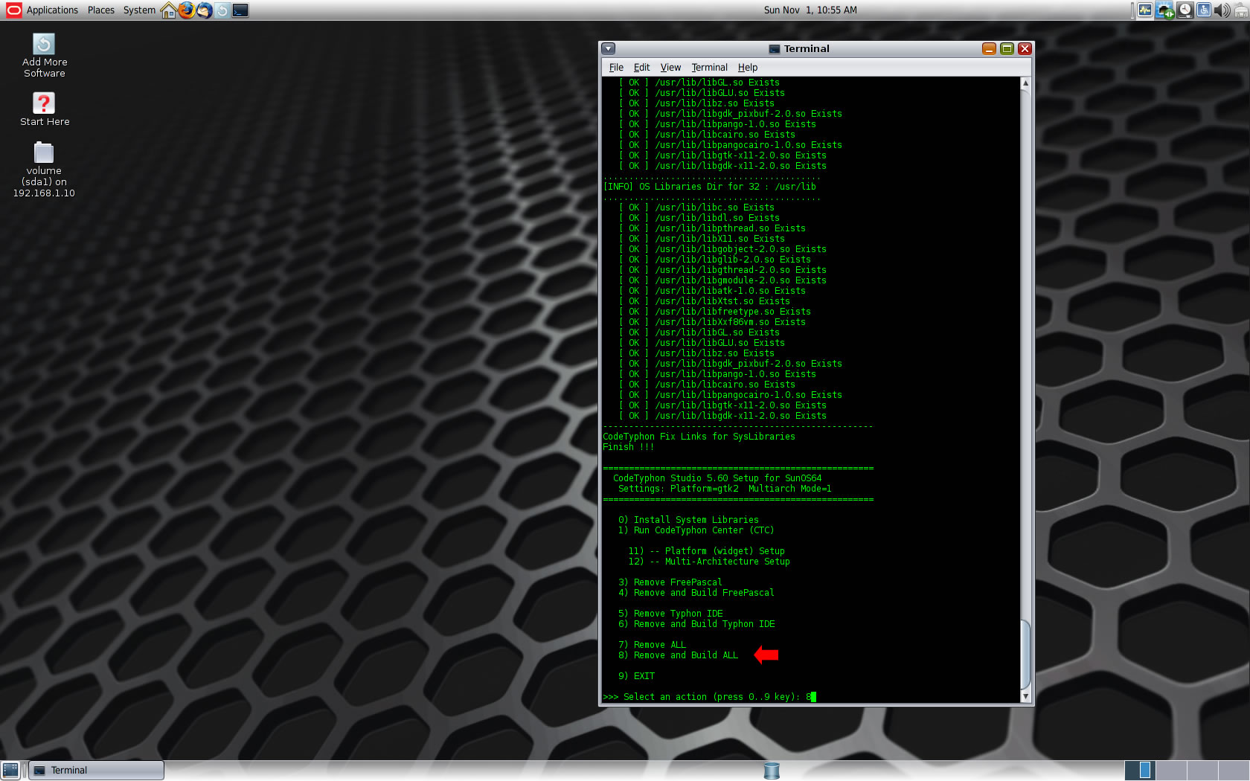Open the Home folder launcher icon
The width and height of the screenshot is (1250, 781).
[x=169, y=10]
